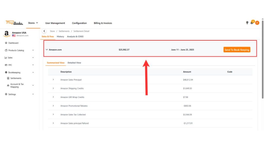
Task: Expand the Amazon Sales Principal row
Action: pyautogui.click(x=53, y=80)
